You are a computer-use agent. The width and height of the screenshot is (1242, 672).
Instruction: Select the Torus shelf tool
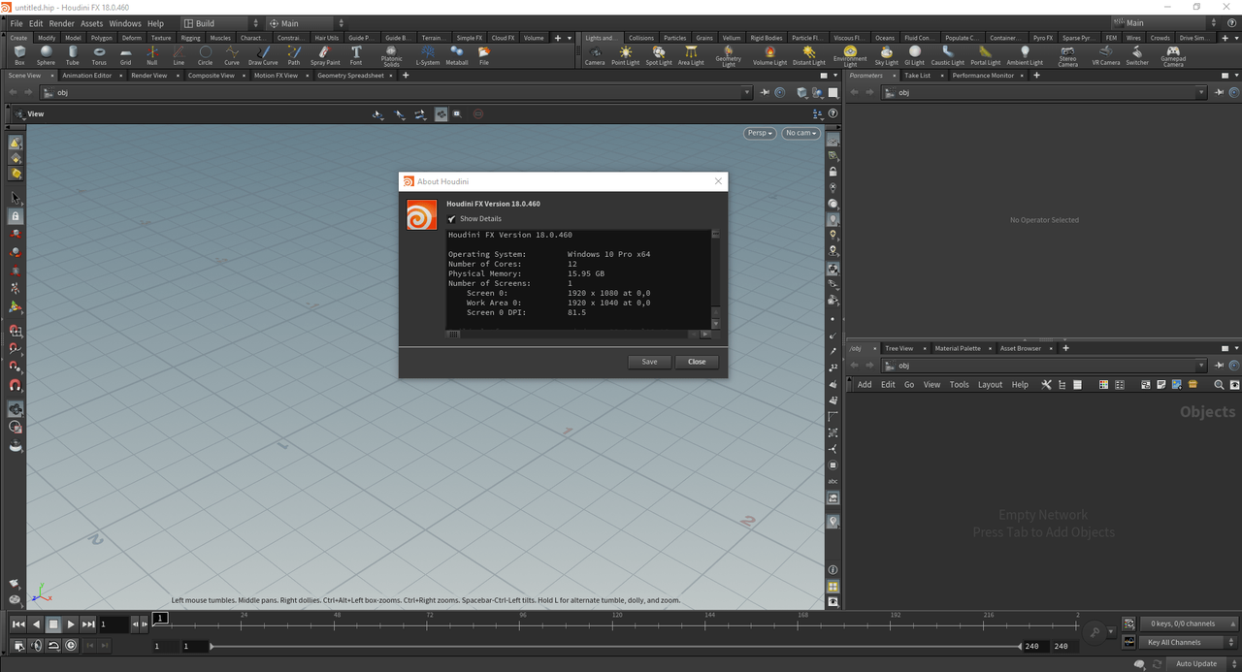tap(99, 55)
